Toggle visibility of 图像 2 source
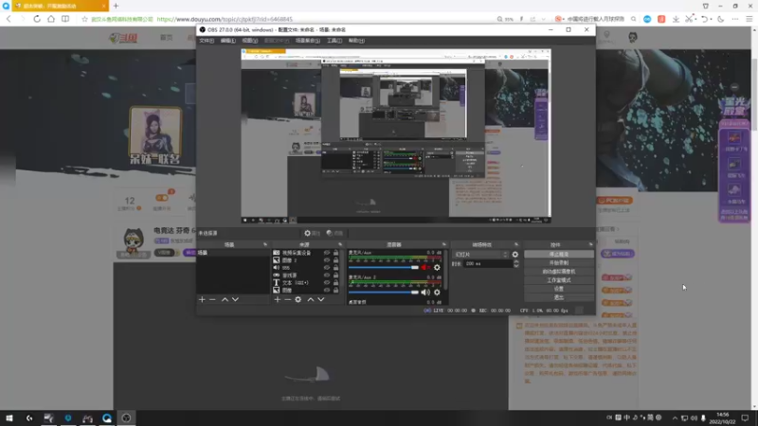Image resolution: width=758 pixels, height=426 pixels. point(327,260)
